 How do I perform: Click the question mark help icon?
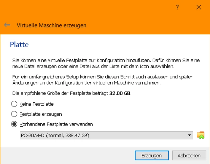point(178,7)
